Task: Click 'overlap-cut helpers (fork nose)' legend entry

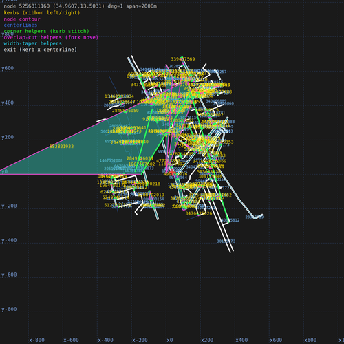Action: click(51, 37)
